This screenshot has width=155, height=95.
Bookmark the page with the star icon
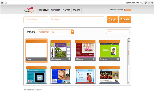click(6, 3)
